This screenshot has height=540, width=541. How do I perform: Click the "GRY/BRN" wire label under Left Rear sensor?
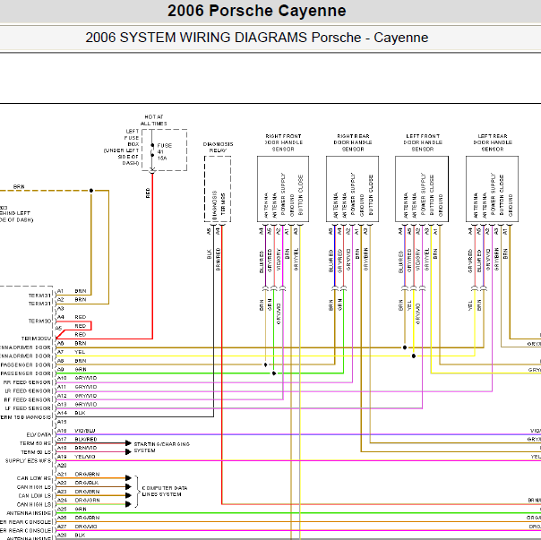[496, 259]
